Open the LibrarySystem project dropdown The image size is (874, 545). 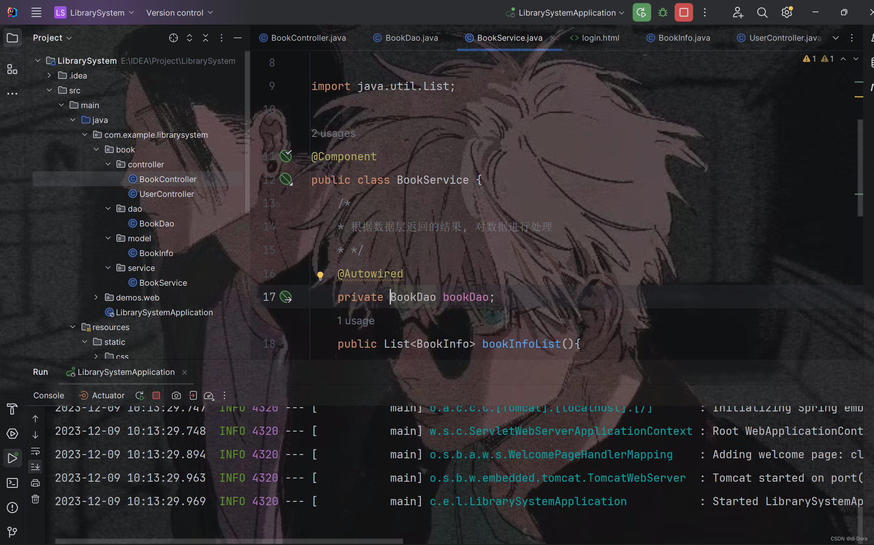point(95,12)
